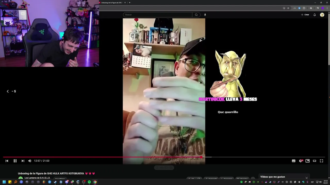Open Spotify from the taskbar

(x=89, y=182)
